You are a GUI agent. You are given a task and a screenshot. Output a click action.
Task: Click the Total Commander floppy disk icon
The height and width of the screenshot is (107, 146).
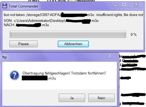click(x=5, y=6)
